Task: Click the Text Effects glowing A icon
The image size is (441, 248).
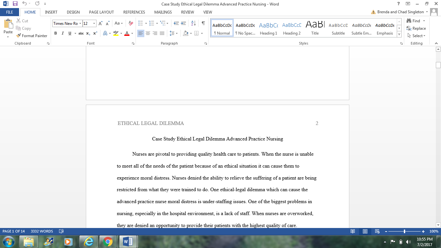Action: tap(105, 33)
